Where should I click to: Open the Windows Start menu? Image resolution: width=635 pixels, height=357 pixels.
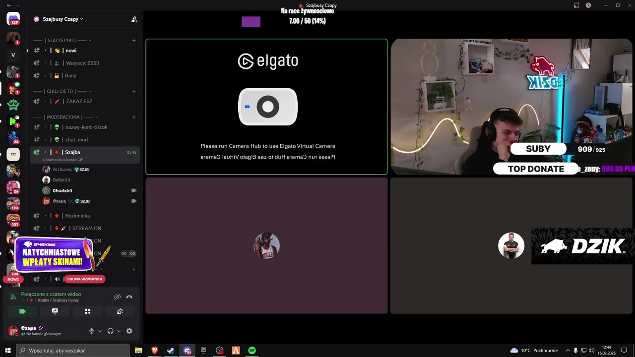click(7, 351)
